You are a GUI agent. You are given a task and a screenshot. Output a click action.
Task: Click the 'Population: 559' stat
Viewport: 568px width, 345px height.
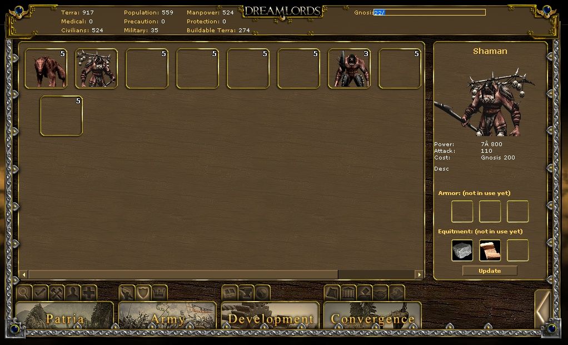pos(148,12)
